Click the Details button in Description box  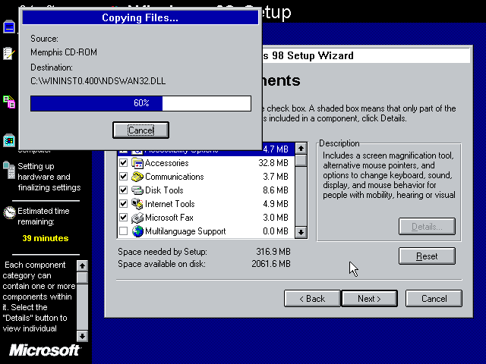coord(427,227)
